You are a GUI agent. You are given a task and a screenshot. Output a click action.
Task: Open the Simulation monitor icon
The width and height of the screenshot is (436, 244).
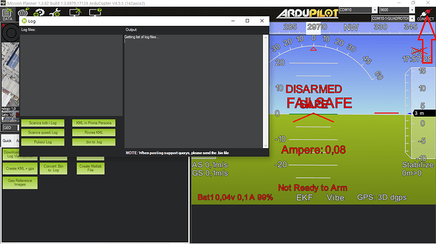pos(75,12)
